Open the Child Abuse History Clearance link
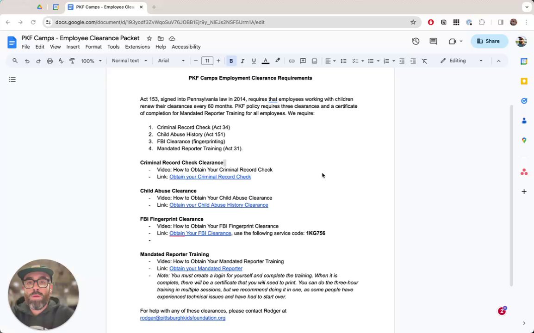Screen dimensions: 534x333 click(218, 205)
